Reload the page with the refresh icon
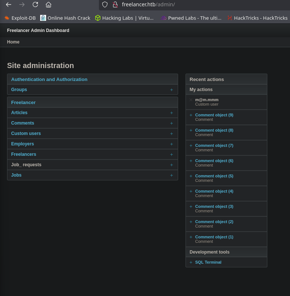Viewport: 290px width, 296px height. pyautogui.click(x=35, y=4)
